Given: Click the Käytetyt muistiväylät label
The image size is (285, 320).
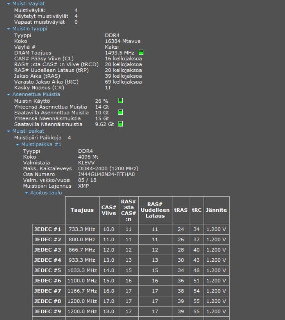Looking at the screenshot, I should pyautogui.click(x=41, y=16).
